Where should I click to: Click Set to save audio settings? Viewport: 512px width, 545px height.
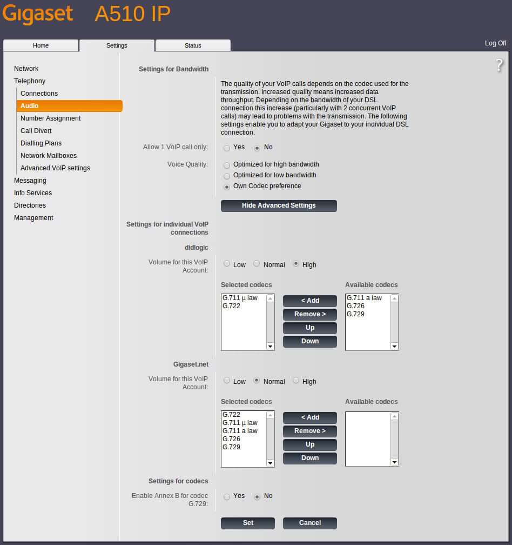[x=248, y=523]
